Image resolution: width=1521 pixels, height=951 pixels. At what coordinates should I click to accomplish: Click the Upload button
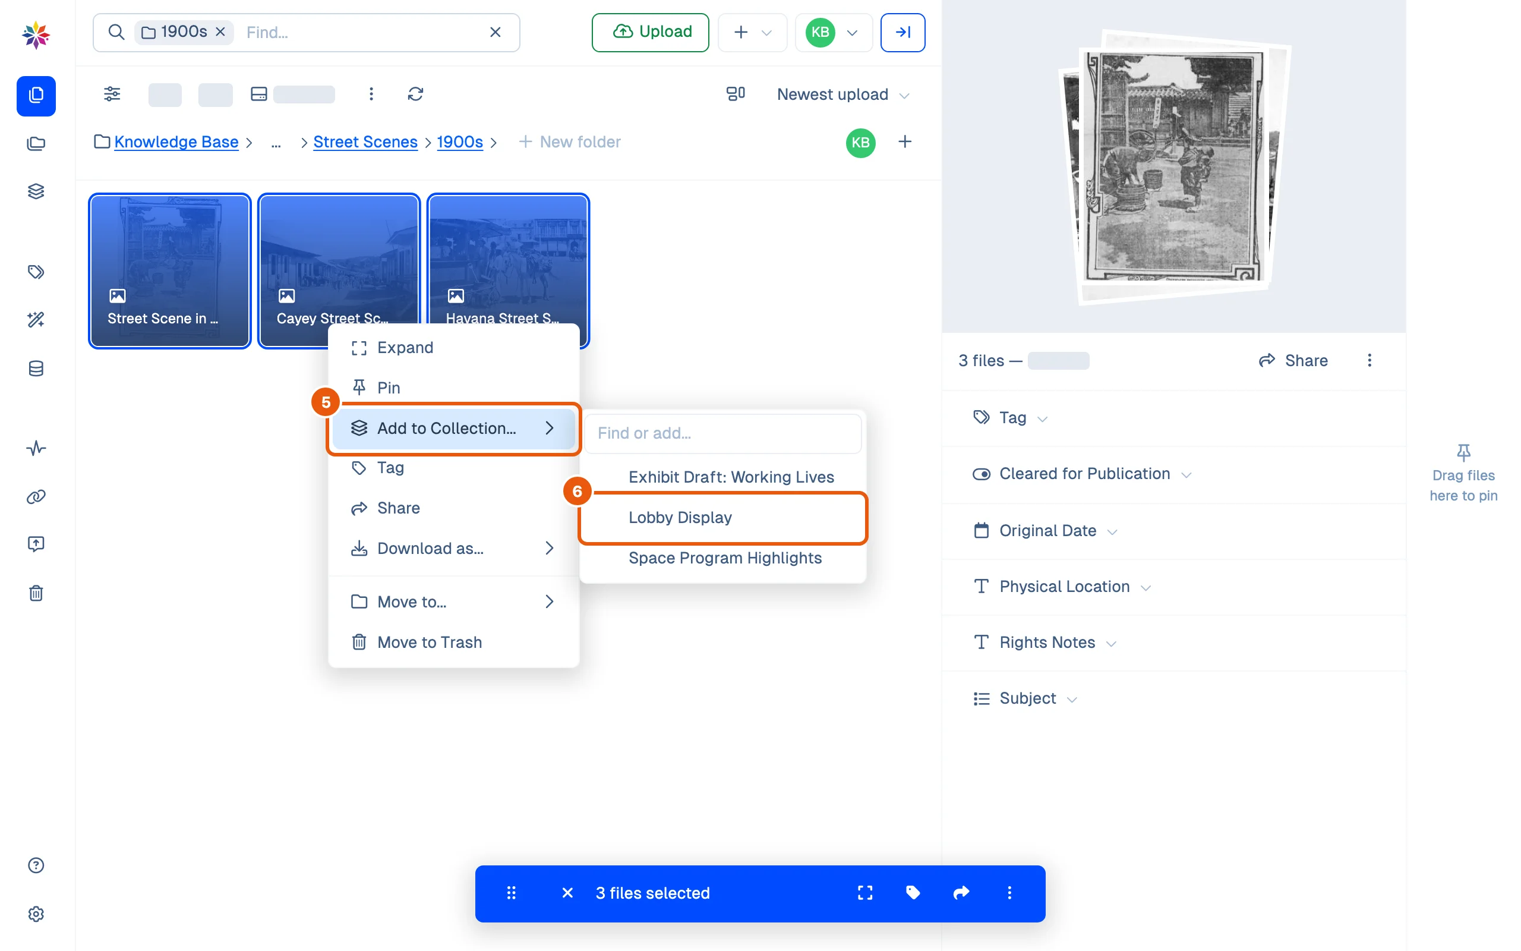650,32
